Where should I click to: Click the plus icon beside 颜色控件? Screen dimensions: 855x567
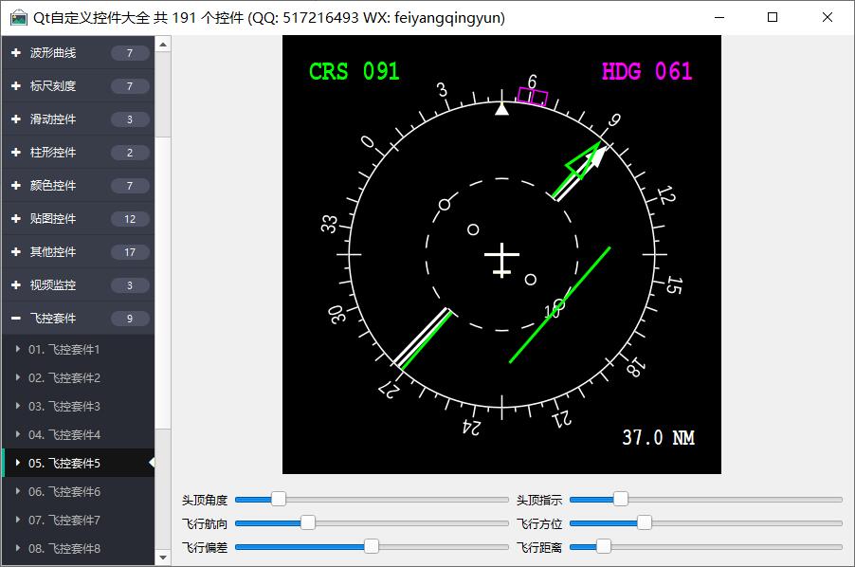tap(16, 186)
